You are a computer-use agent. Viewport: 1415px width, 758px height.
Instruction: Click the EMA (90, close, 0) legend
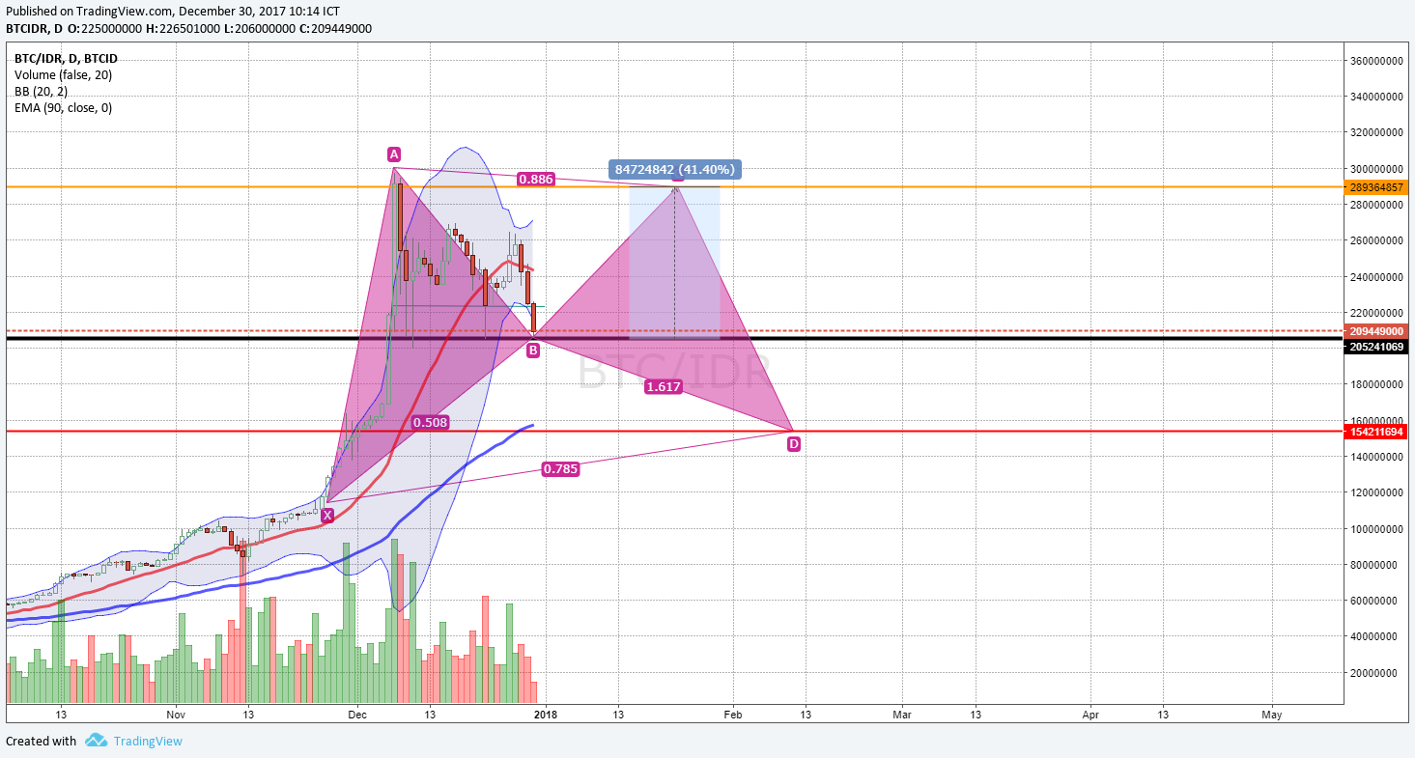(63, 107)
